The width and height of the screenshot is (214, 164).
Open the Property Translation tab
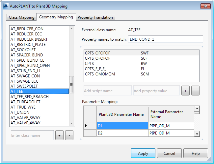click(95, 17)
